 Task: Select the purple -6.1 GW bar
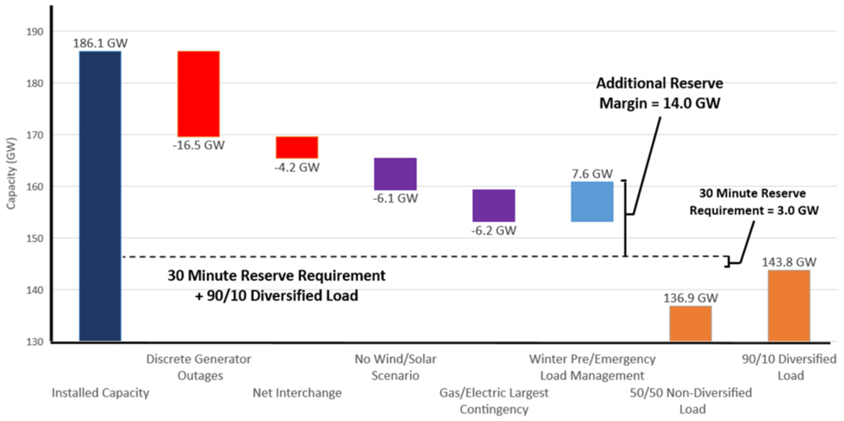(395, 174)
